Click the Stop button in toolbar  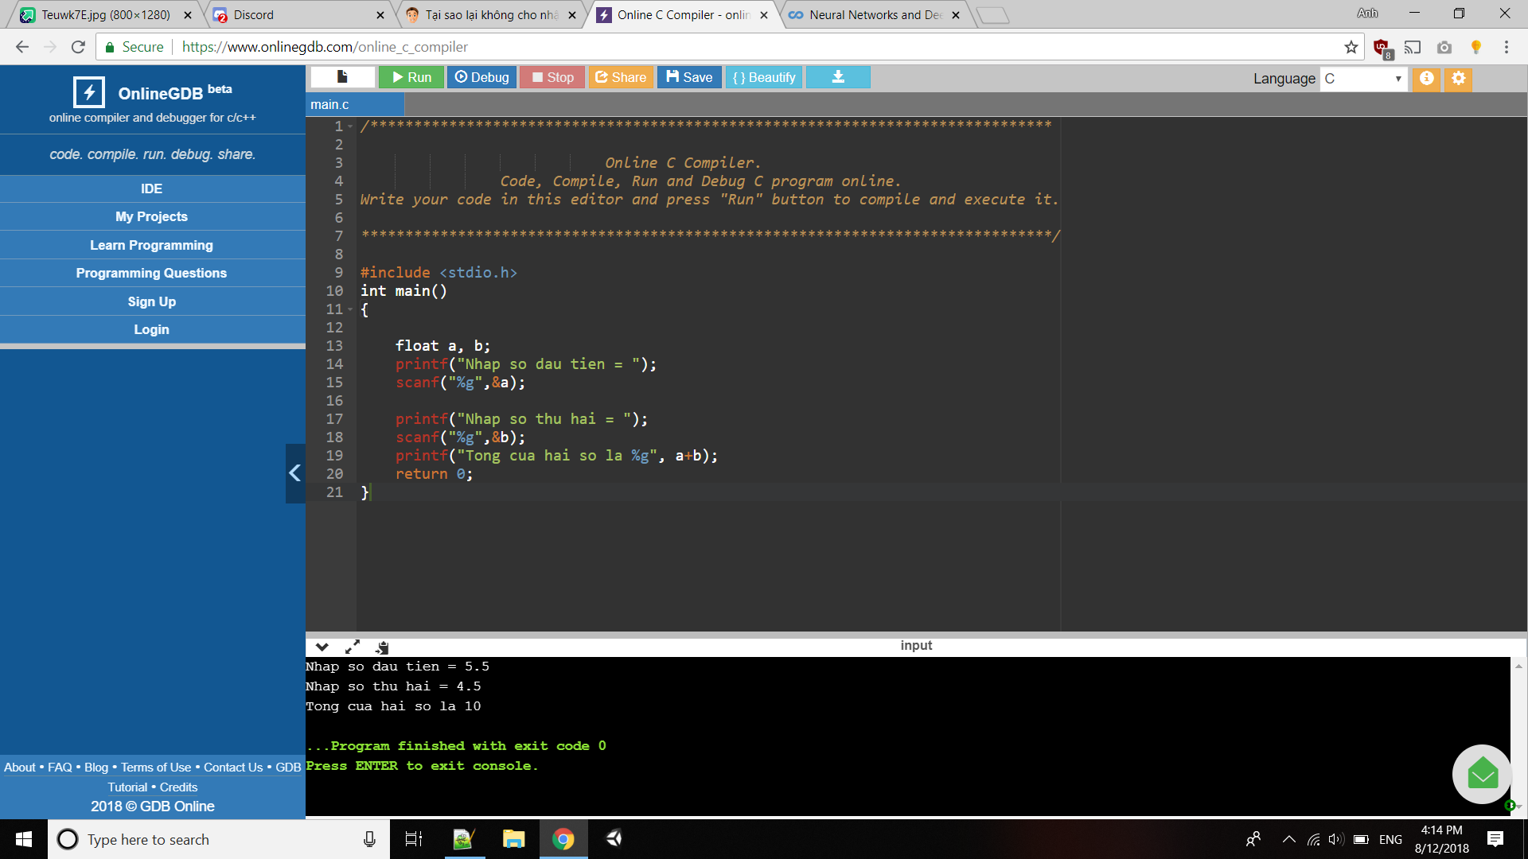pos(552,77)
